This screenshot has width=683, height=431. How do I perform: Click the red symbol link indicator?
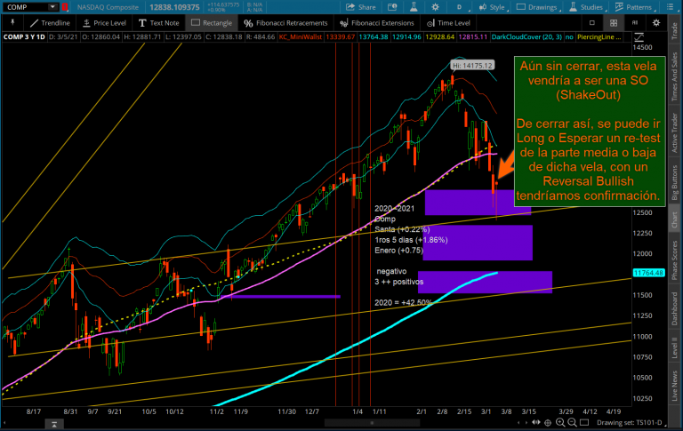[x=65, y=7]
